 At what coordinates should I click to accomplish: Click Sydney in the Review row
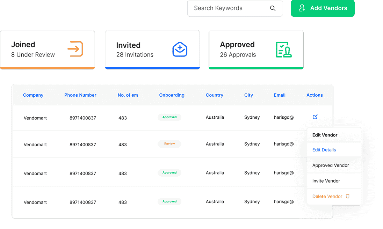click(252, 144)
